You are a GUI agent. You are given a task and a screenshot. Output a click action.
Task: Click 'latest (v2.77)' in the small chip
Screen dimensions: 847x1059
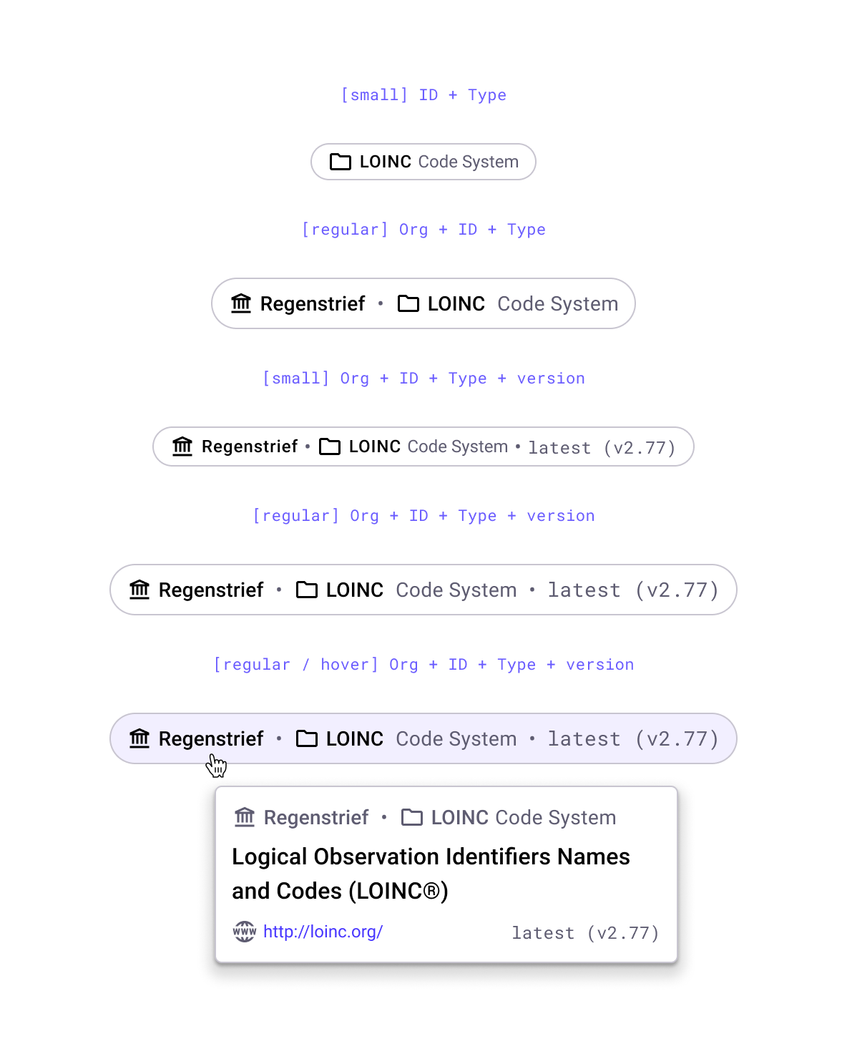(602, 448)
